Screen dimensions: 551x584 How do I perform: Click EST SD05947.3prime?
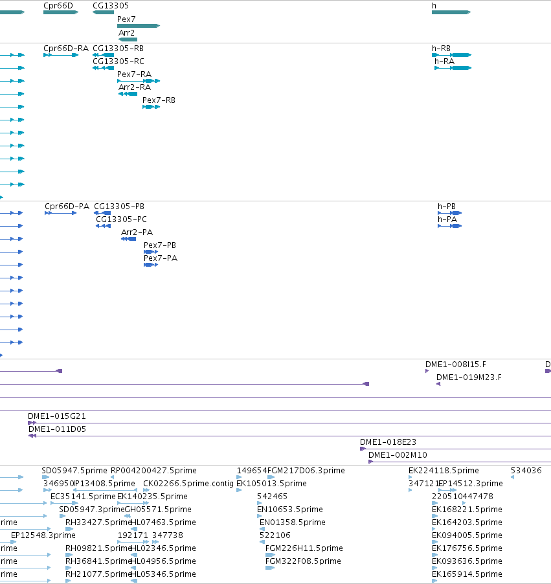click(62, 516)
